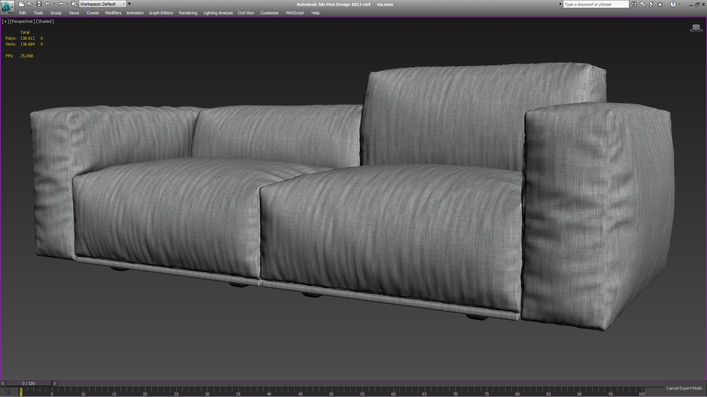Open the Create menu
The width and height of the screenshot is (707, 397).
pyautogui.click(x=93, y=13)
